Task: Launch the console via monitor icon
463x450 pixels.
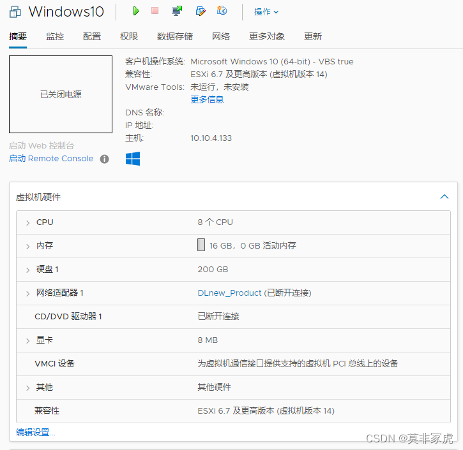Action: coord(177,11)
